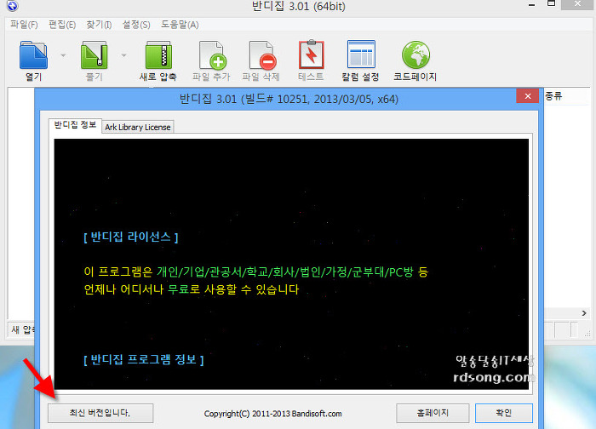Select the 반디집 정보 tab
The image size is (596, 429).
(x=75, y=126)
